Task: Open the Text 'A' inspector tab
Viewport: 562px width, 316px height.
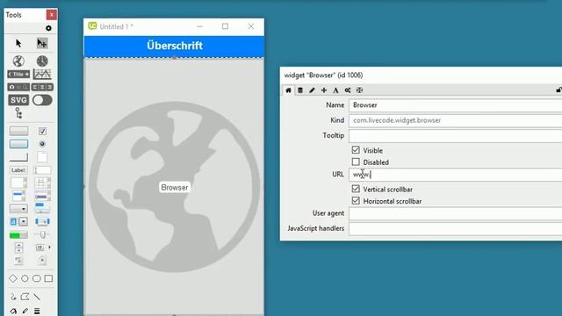Action: [335, 90]
